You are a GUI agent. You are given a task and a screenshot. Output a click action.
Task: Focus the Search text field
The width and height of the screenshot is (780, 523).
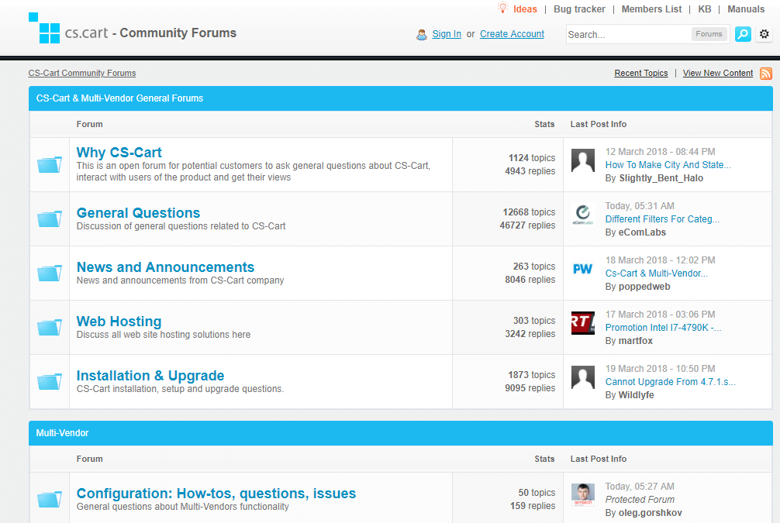(628, 34)
